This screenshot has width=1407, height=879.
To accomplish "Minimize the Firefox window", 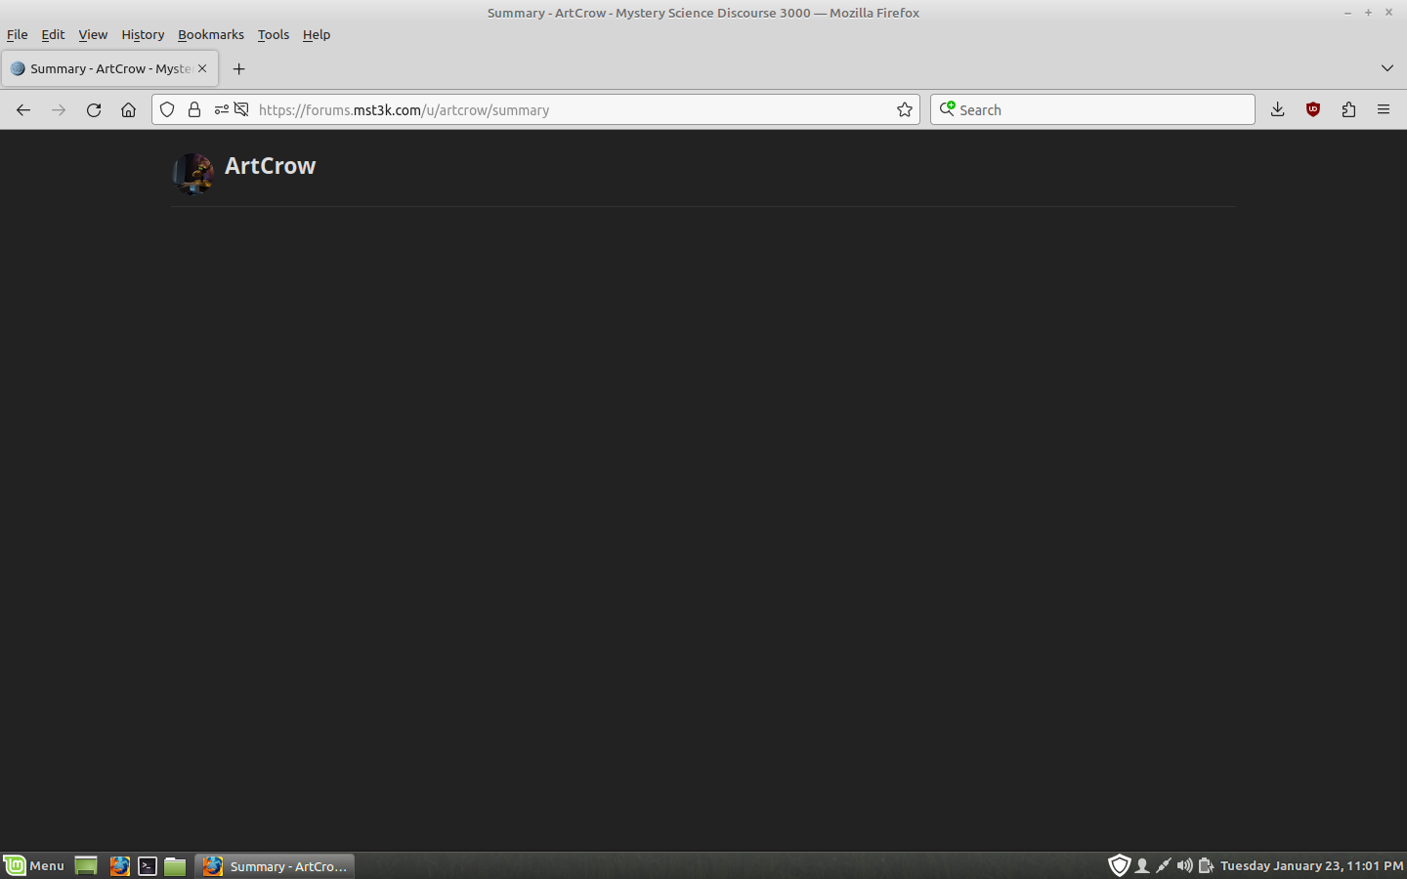I will coord(1347,13).
